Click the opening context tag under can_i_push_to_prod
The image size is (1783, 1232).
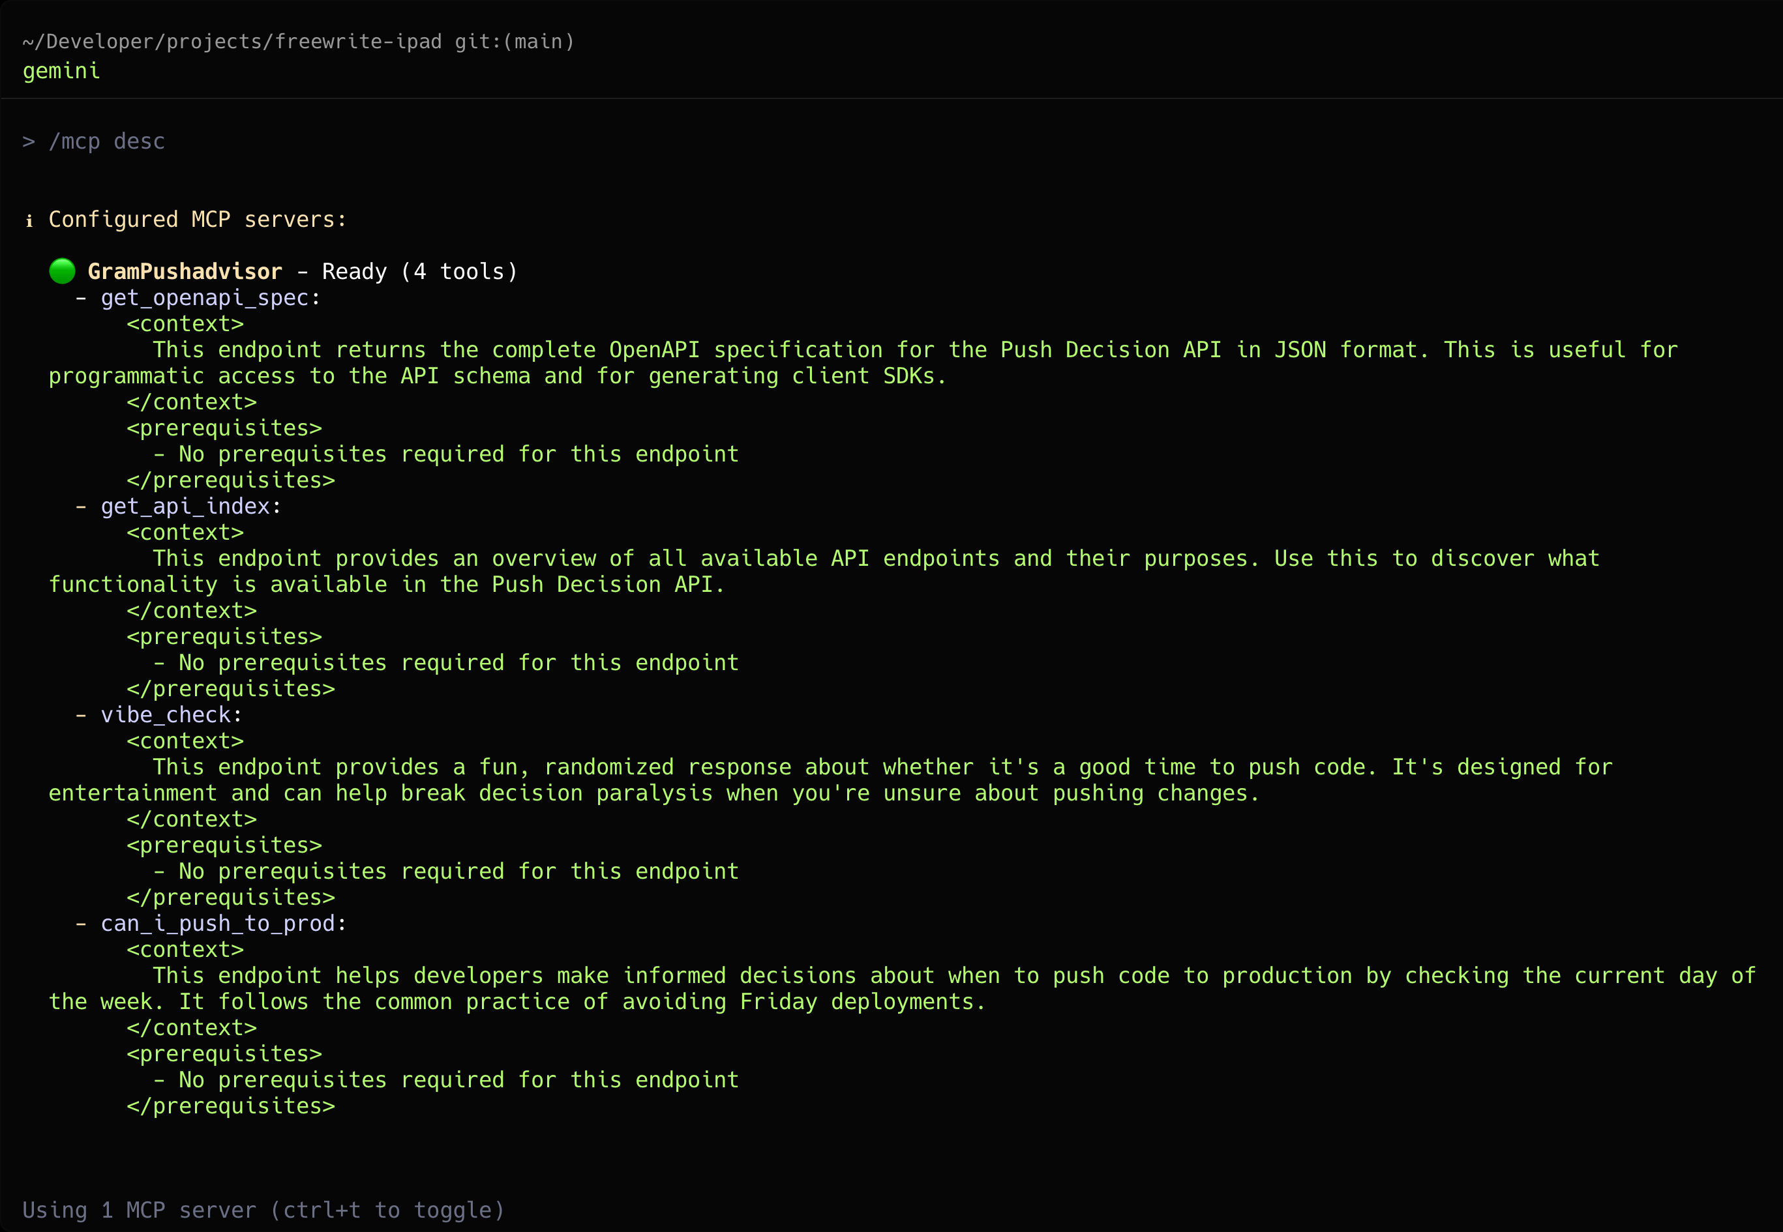[x=185, y=950]
